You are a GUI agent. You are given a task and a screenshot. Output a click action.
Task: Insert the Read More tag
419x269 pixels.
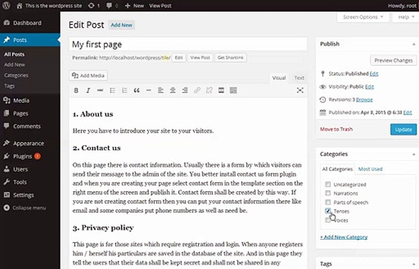point(221,90)
